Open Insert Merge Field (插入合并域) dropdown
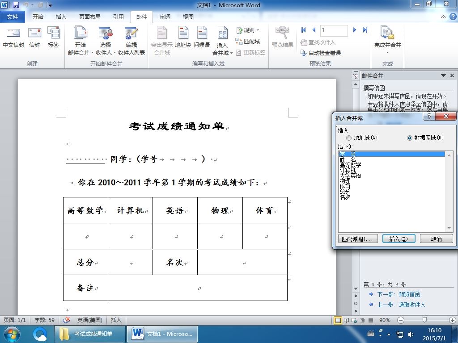 222,41
